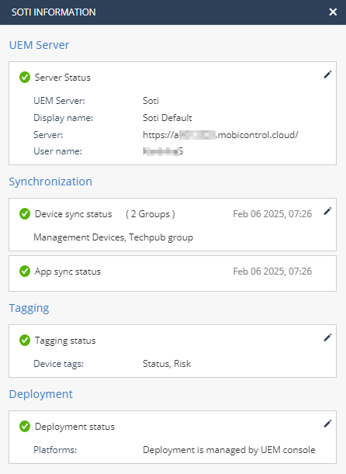Edit the Server Status settings pencil

pyautogui.click(x=327, y=74)
